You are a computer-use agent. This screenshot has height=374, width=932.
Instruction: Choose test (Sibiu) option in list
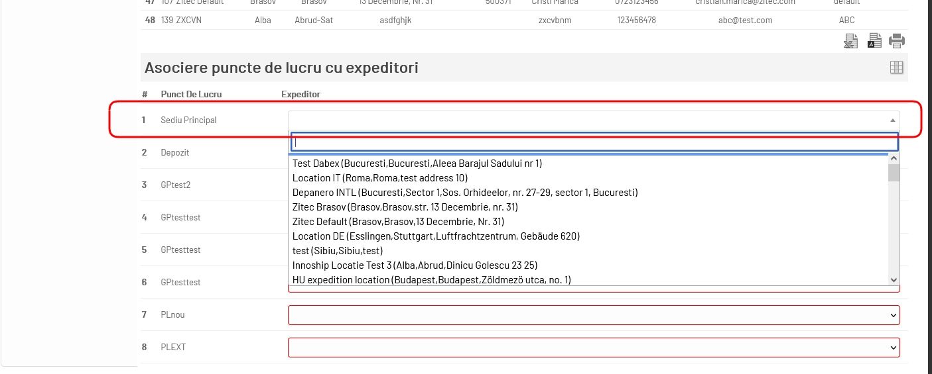tap(338, 251)
